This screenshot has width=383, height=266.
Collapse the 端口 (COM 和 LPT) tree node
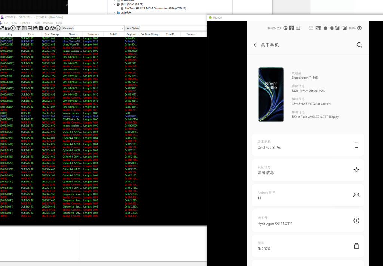click(114, 4)
